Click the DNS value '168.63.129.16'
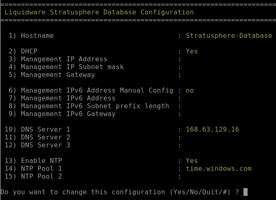Screen dimensions: 276x200 213,130
